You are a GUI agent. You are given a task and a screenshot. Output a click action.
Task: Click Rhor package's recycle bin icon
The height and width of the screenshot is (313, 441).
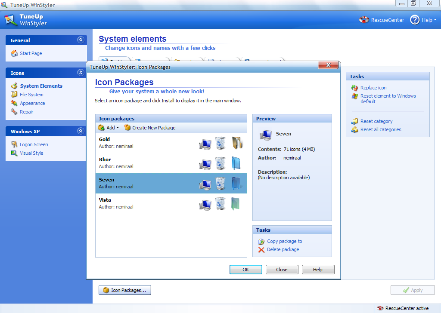[220, 163]
